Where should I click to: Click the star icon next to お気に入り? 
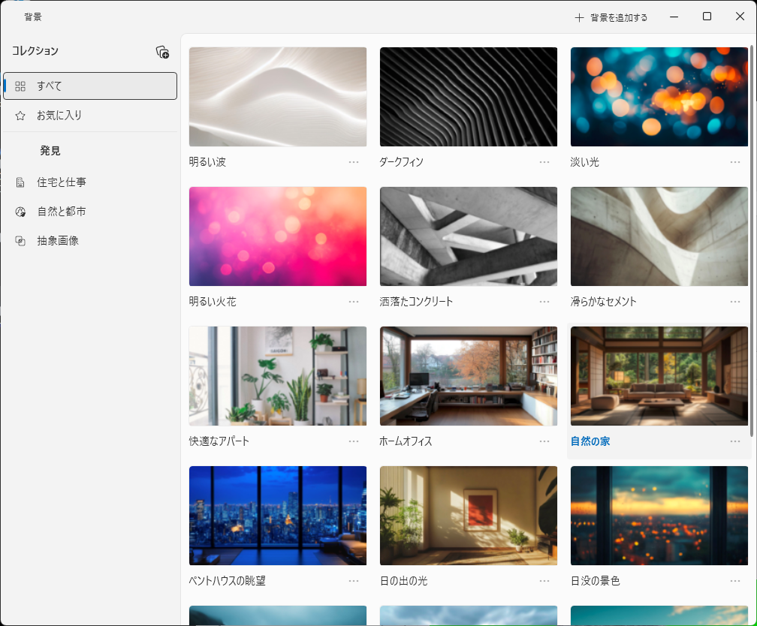coord(20,116)
